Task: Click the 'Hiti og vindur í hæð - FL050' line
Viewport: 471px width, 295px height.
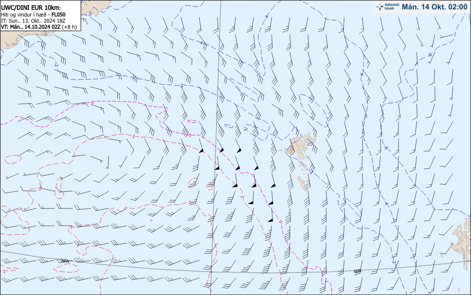Action: 33,15
